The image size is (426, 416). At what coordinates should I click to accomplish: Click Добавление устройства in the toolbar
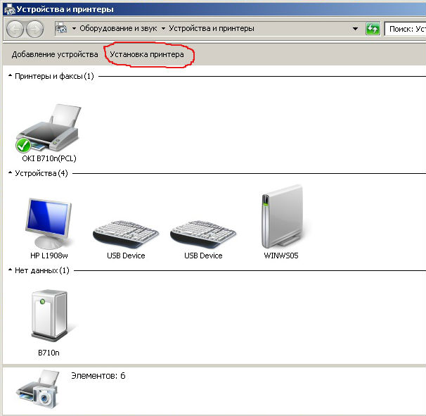point(55,54)
